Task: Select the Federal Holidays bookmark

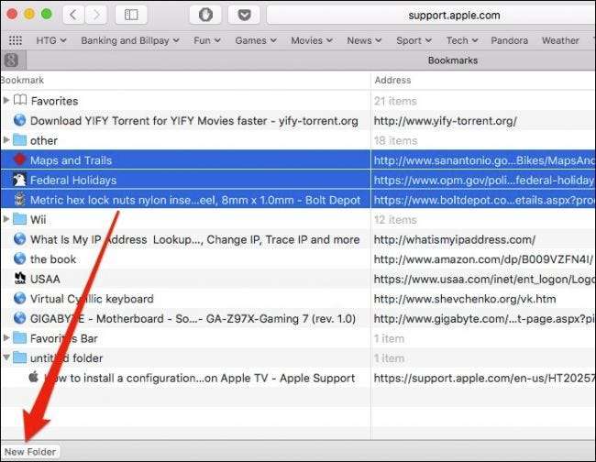Action: 73,180
